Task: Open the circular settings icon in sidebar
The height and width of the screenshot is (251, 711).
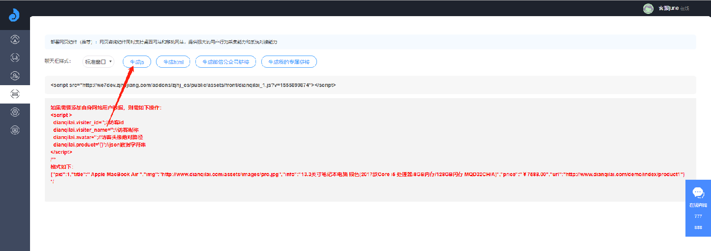Action: (x=15, y=112)
